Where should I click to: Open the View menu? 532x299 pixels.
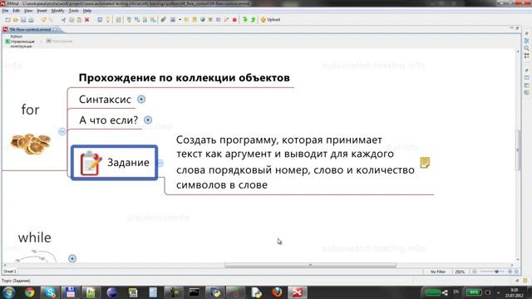pyautogui.click(x=28, y=11)
